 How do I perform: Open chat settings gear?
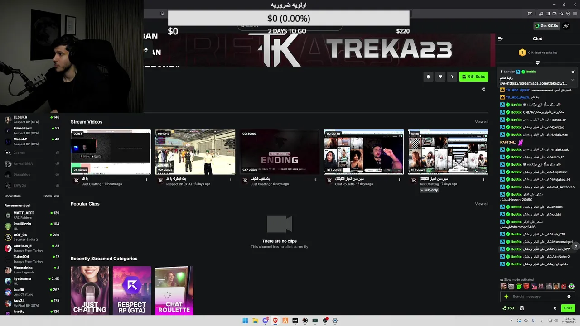(x=555, y=308)
